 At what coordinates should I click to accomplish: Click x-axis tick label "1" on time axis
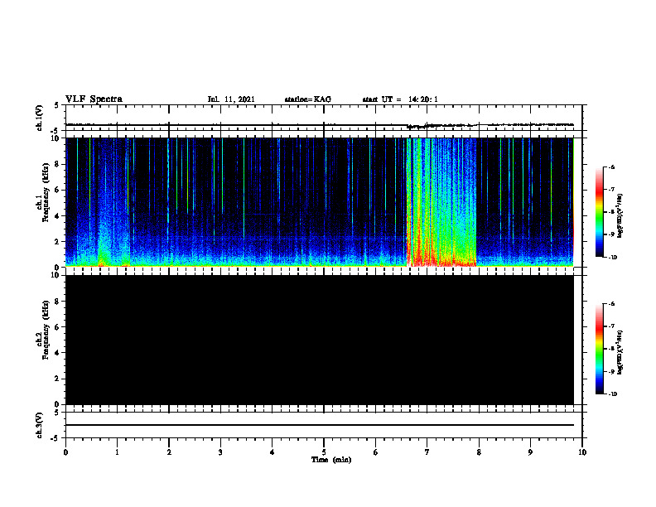coord(117,452)
